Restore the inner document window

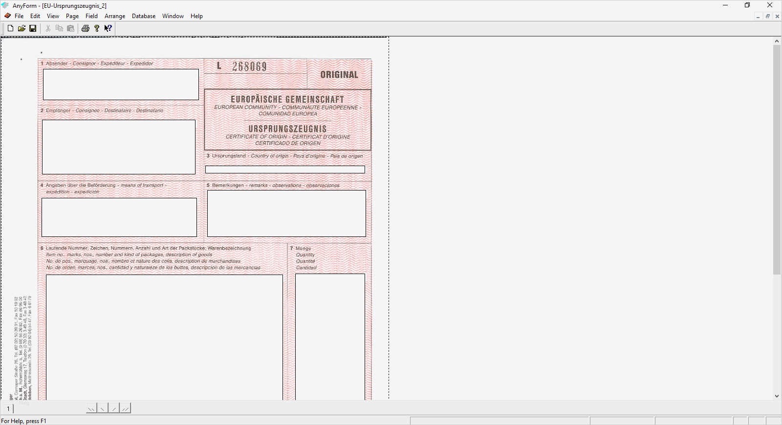point(768,17)
